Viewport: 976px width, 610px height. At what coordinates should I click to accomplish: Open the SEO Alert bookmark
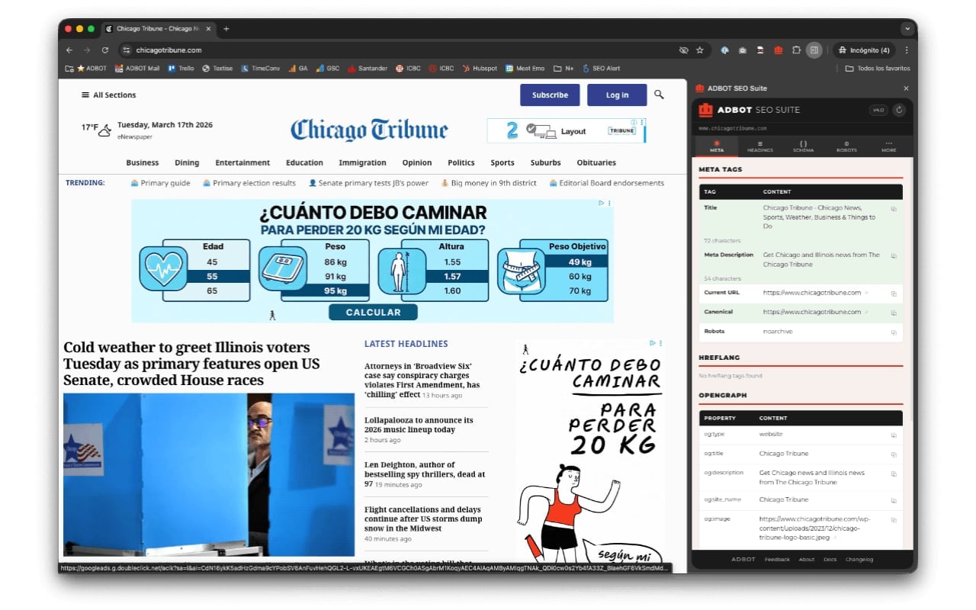(601, 69)
